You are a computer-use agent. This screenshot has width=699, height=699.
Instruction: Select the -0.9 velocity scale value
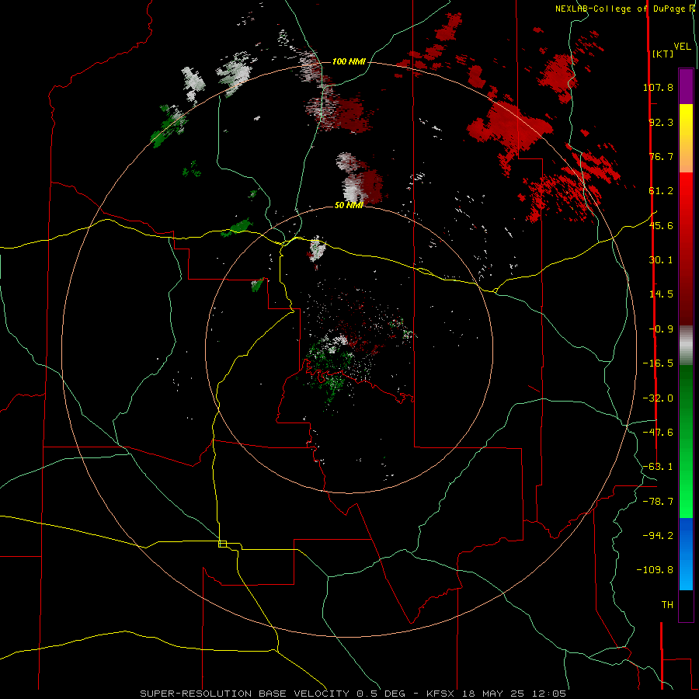tap(661, 329)
